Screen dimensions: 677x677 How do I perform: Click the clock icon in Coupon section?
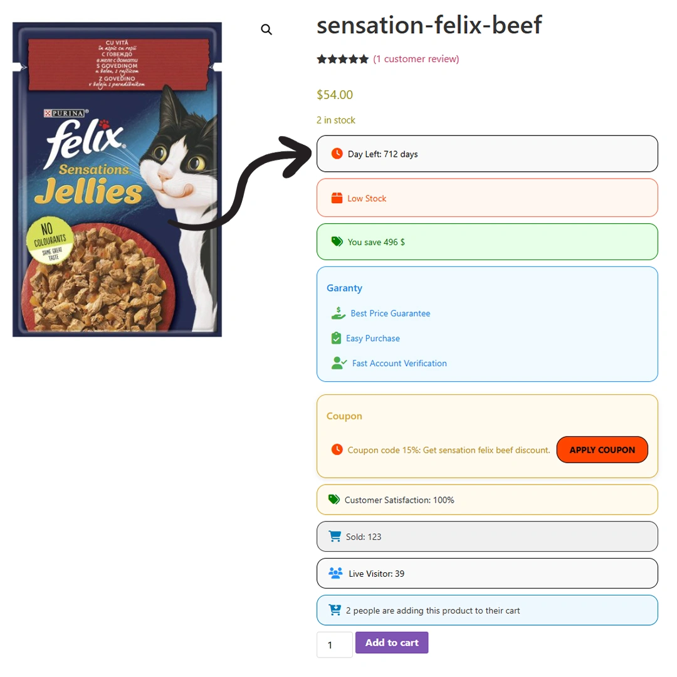[337, 449]
